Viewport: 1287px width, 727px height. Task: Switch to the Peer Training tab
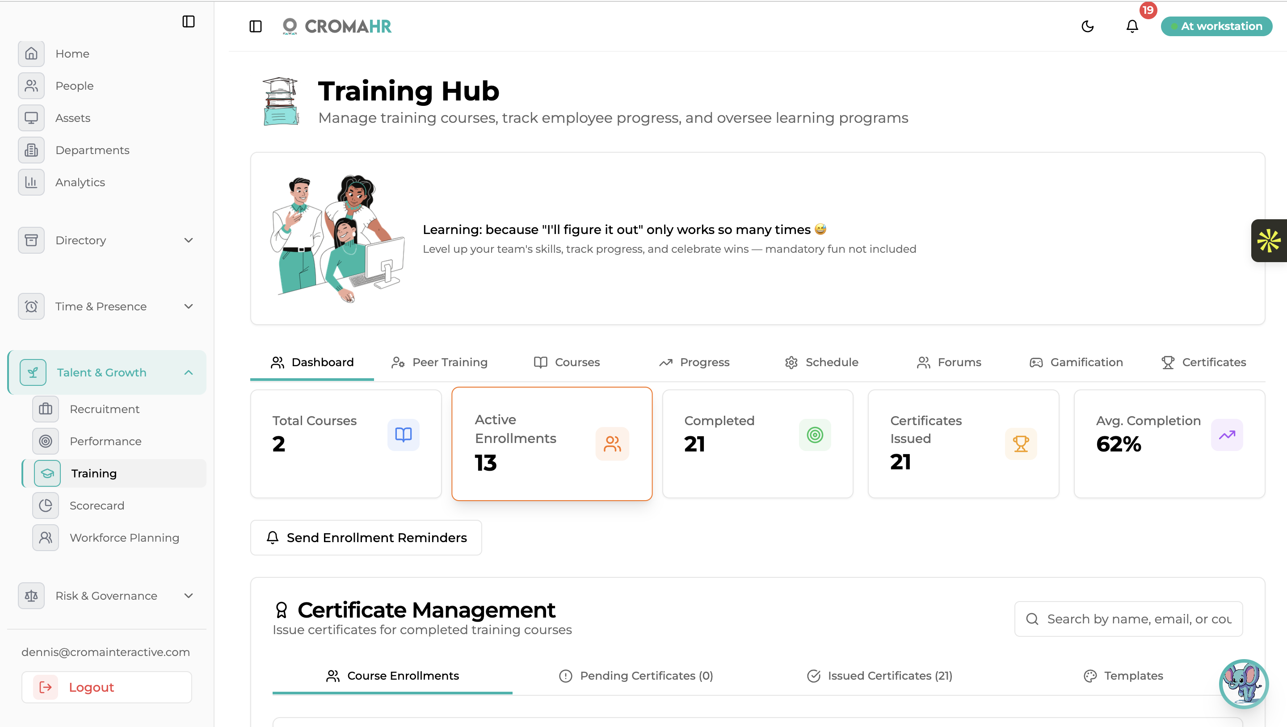439,363
